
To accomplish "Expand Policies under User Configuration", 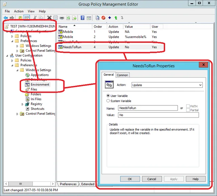I will (x=12, y=60).
